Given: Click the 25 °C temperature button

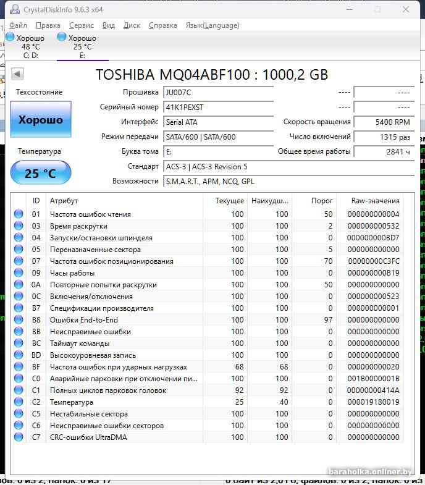Looking at the screenshot, I should (41, 173).
